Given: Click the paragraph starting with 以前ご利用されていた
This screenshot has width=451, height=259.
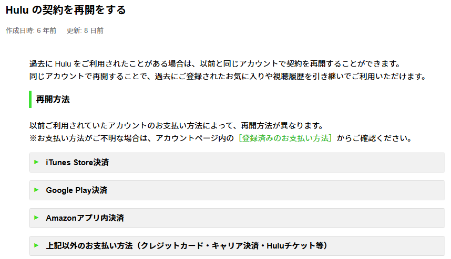Looking at the screenshot, I should pos(176,126).
